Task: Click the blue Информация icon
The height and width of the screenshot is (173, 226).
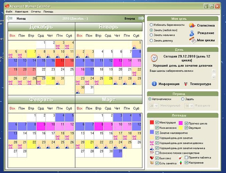Action: coord(154,84)
